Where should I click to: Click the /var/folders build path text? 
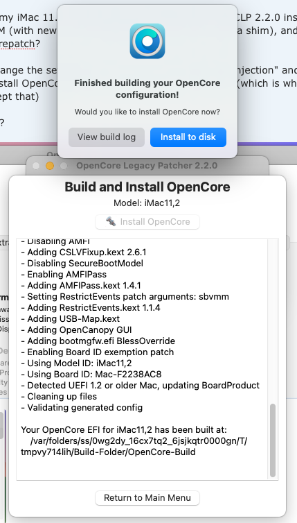(134, 446)
